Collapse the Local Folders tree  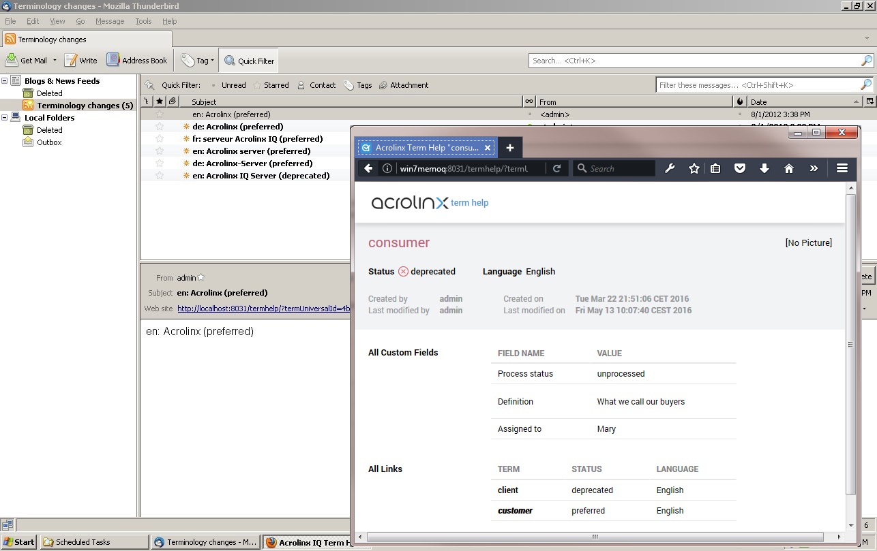[x=5, y=117]
